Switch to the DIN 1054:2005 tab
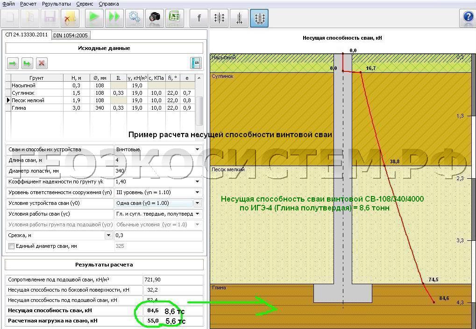Screen dimensions: 476x329 coord(70,35)
